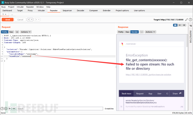Viewport: 193px width, 115px height.
Task: Go back to previous request in history
Action: [x=29, y=20]
